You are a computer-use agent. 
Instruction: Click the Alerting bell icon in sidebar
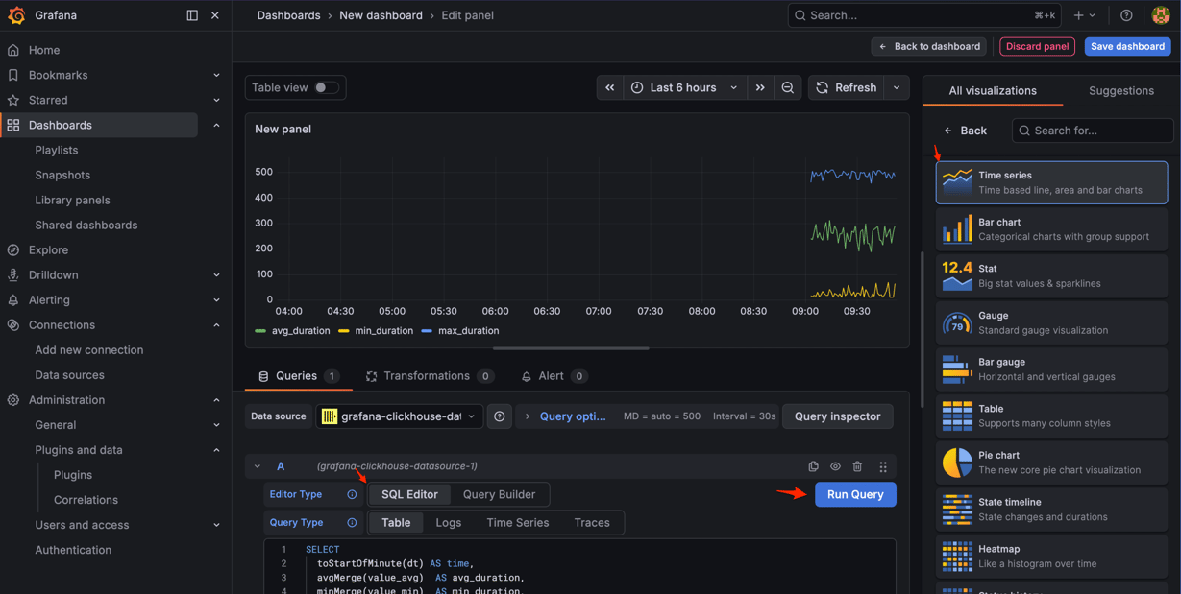point(13,299)
